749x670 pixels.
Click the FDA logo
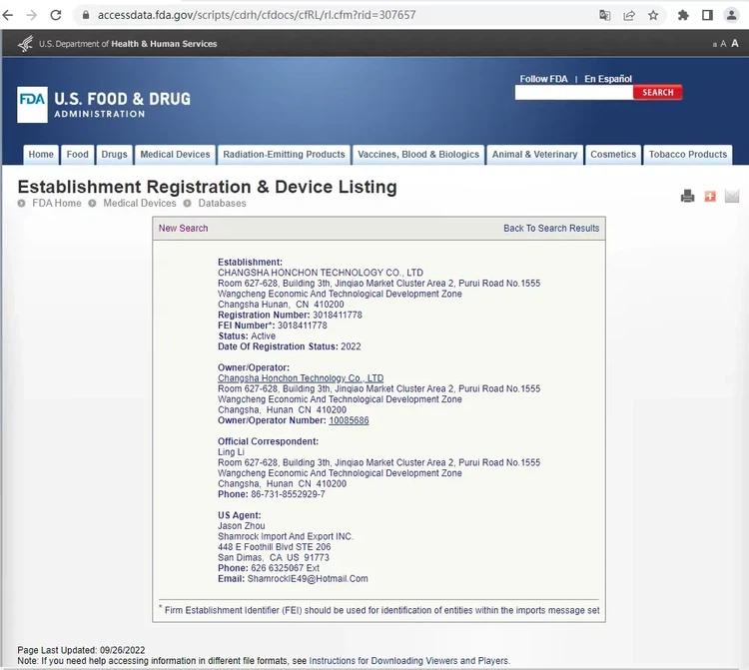tap(32, 104)
